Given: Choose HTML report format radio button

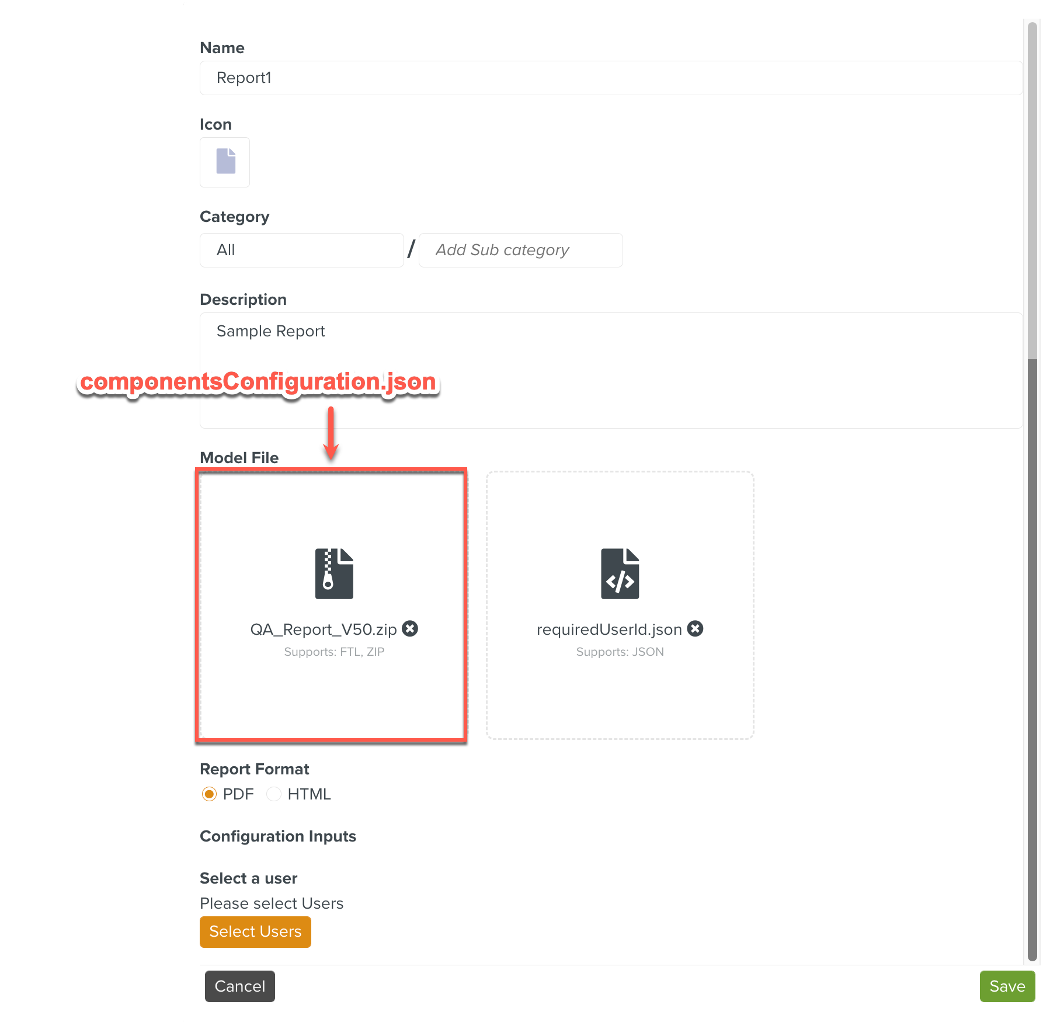Looking at the screenshot, I should pos(274,794).
